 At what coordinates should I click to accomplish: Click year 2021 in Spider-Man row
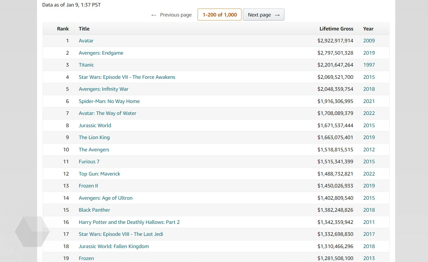pyautogui.click(x=369, y=101)
